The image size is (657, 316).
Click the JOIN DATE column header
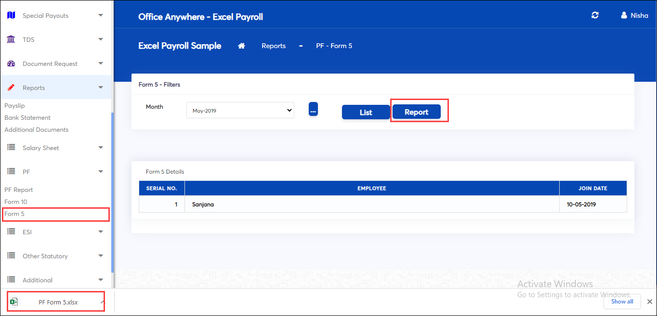click(x=593, y=188)
